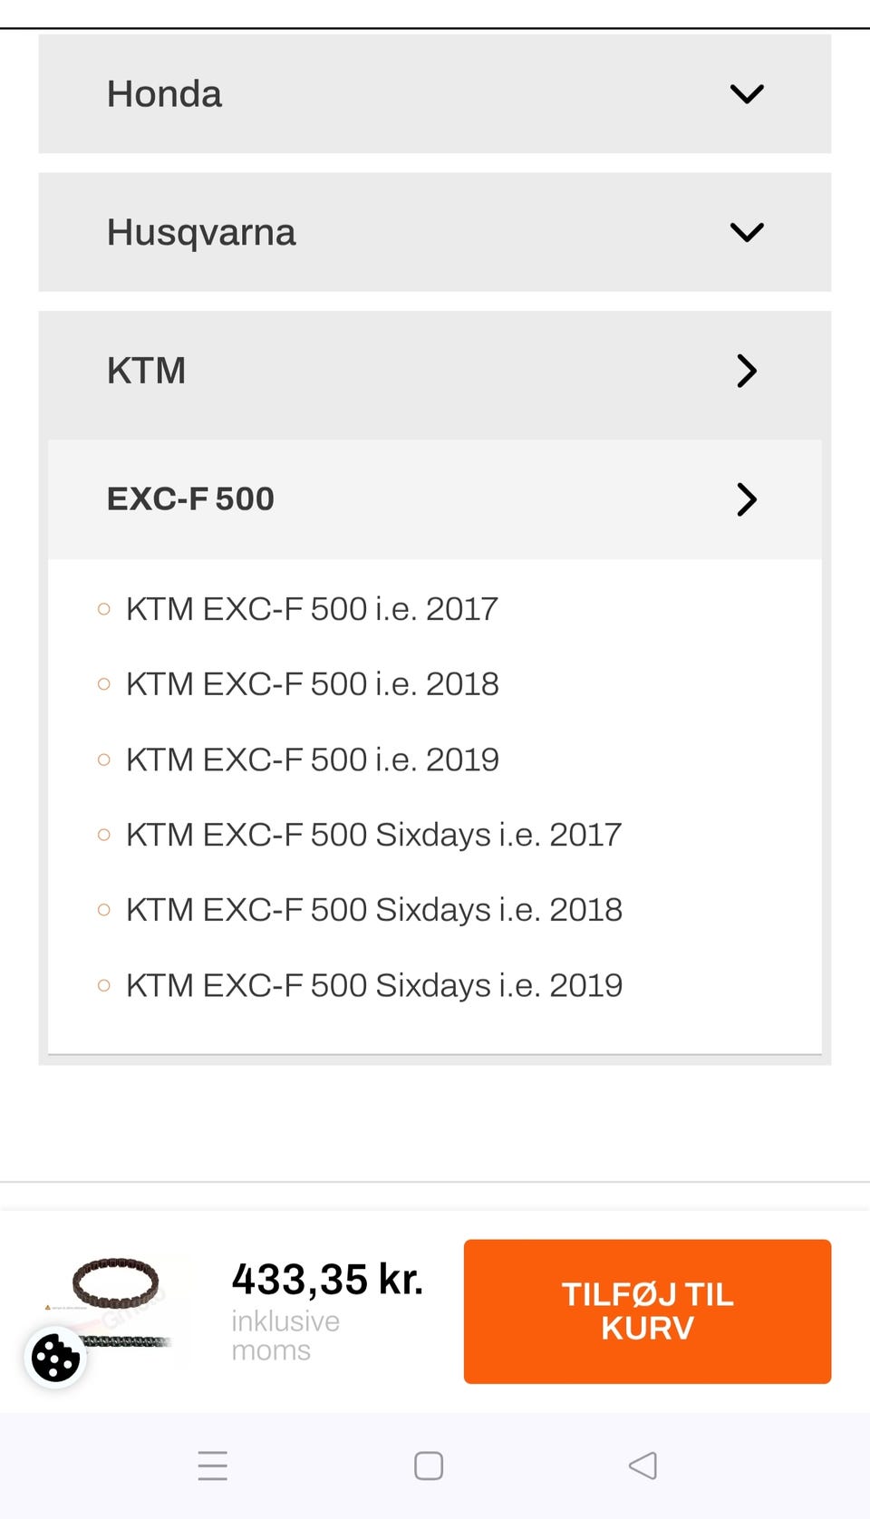Select KTM EXC-F 500 i.e. 2018
Viewport: 870px width, 1519px height.
click(312, 684)
